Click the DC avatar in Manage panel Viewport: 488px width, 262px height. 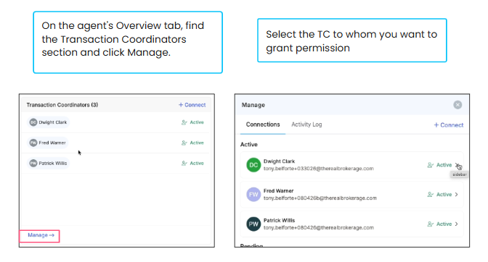tap(253, 165)
